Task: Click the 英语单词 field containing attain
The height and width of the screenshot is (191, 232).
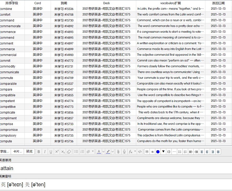Action: click(116, 168)
